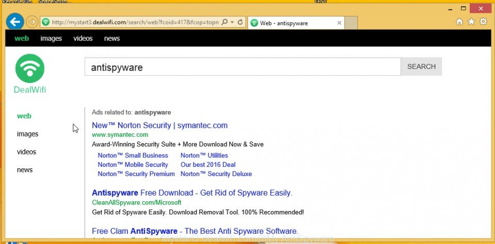Click the forward navigation arrow
The width and height of the screenshot is (495, 244).
[31, 22]
